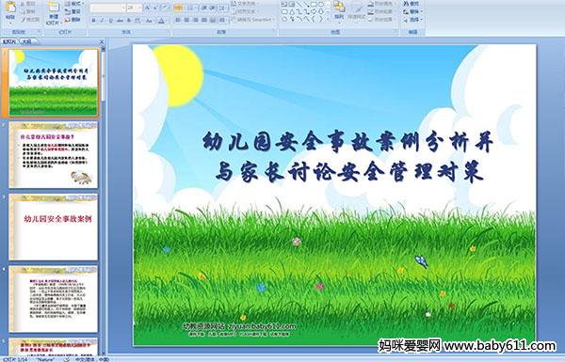Viewport: 565px width, 362px height.
Task: Click the bullets list icon
Action: click(x=178, y=8)
